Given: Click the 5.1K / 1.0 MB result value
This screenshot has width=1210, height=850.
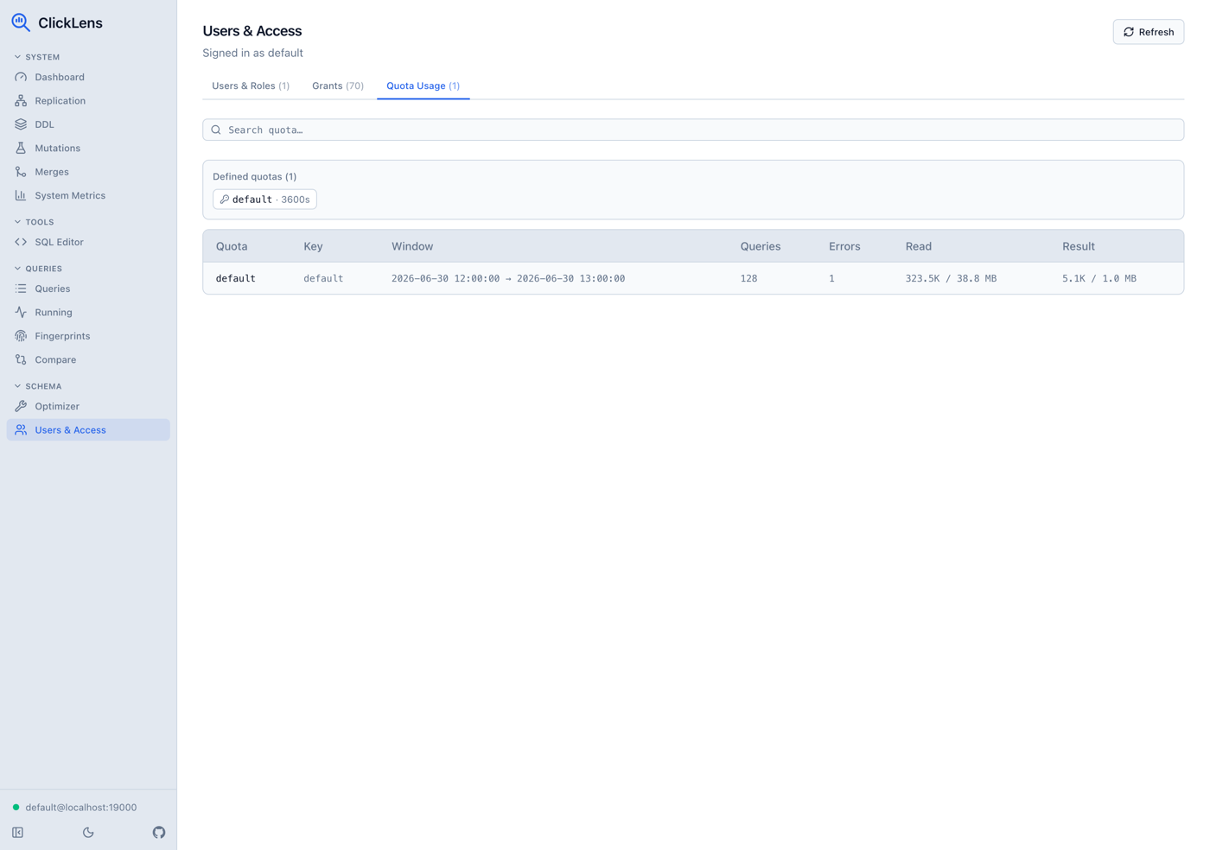Looking at the screenshot, I should (1099, 278).
